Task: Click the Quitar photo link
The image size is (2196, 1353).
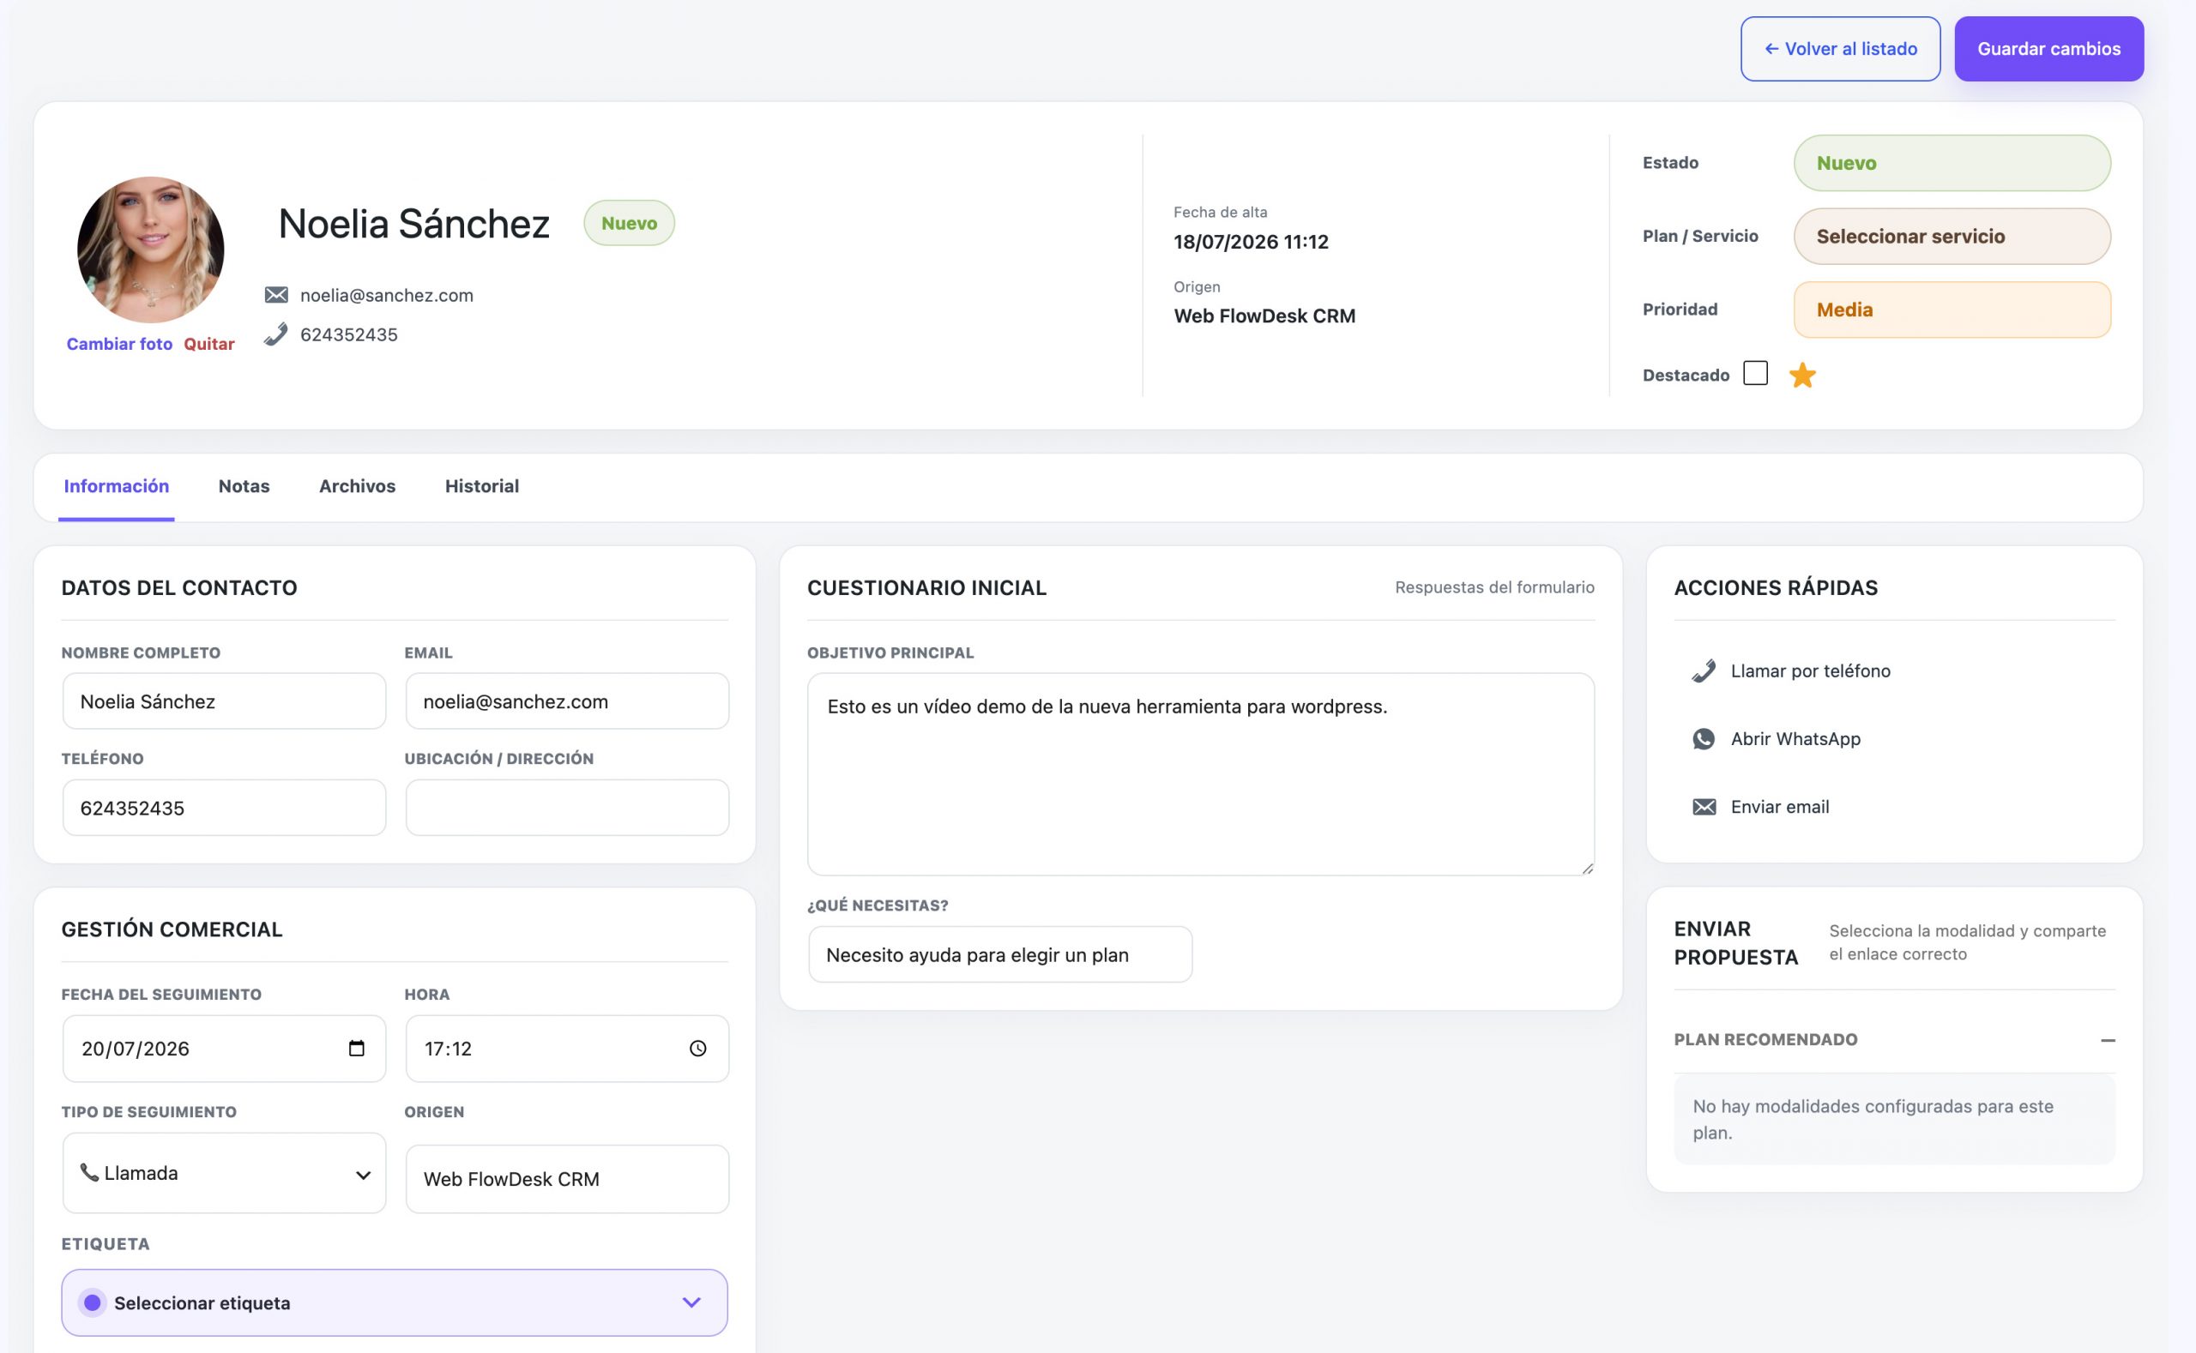Action: click(208, 345)
